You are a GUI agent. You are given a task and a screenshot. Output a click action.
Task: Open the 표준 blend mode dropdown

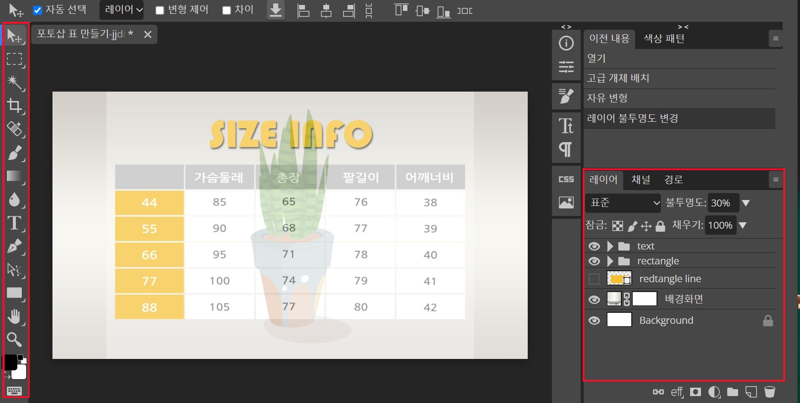624,203
